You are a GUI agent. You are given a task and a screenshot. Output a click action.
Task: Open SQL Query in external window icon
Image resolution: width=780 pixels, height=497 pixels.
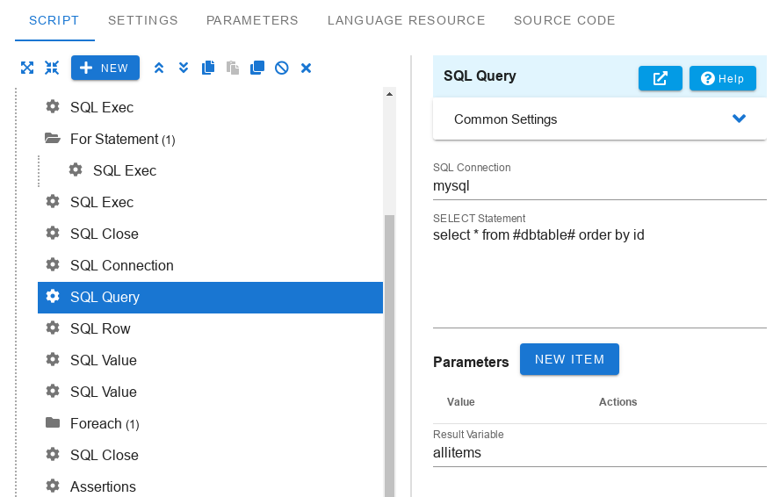[661, 78]
